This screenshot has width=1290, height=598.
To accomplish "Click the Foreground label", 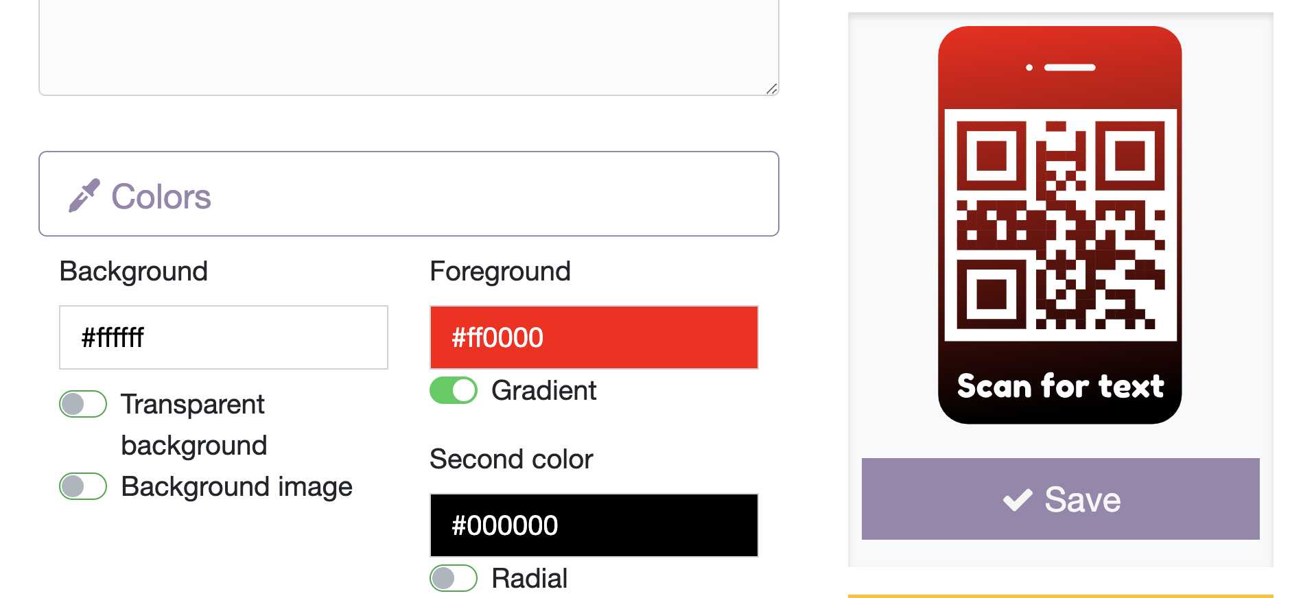I will [x=500, y=270].
